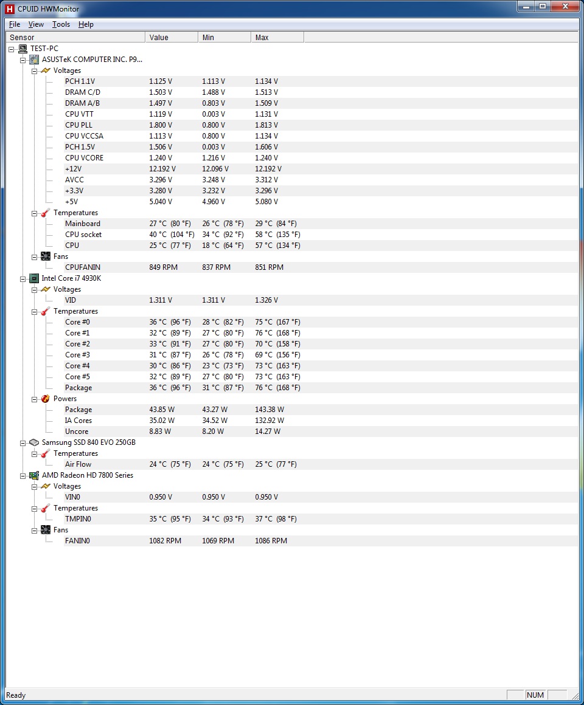The width and height of the screenshot is (584, 705).
Task: Click the Samsung SSD drive icon
Action: [34, 442]
